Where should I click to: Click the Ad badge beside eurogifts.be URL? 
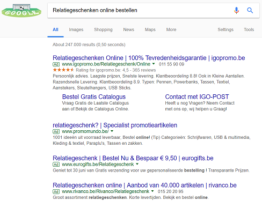56,165
